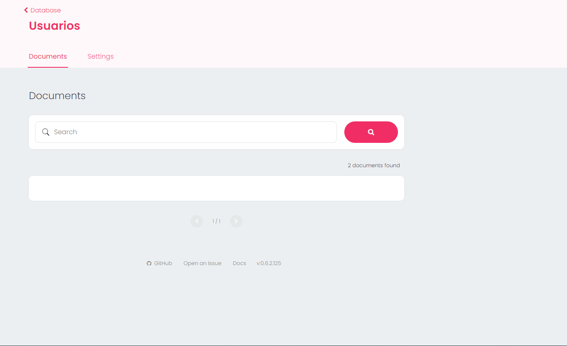Click the 1 / 1 page indicator

tap(216, 221)
